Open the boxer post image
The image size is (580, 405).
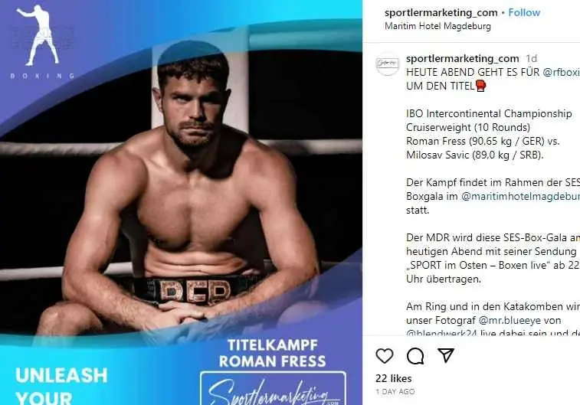click(x=181, y=202)
